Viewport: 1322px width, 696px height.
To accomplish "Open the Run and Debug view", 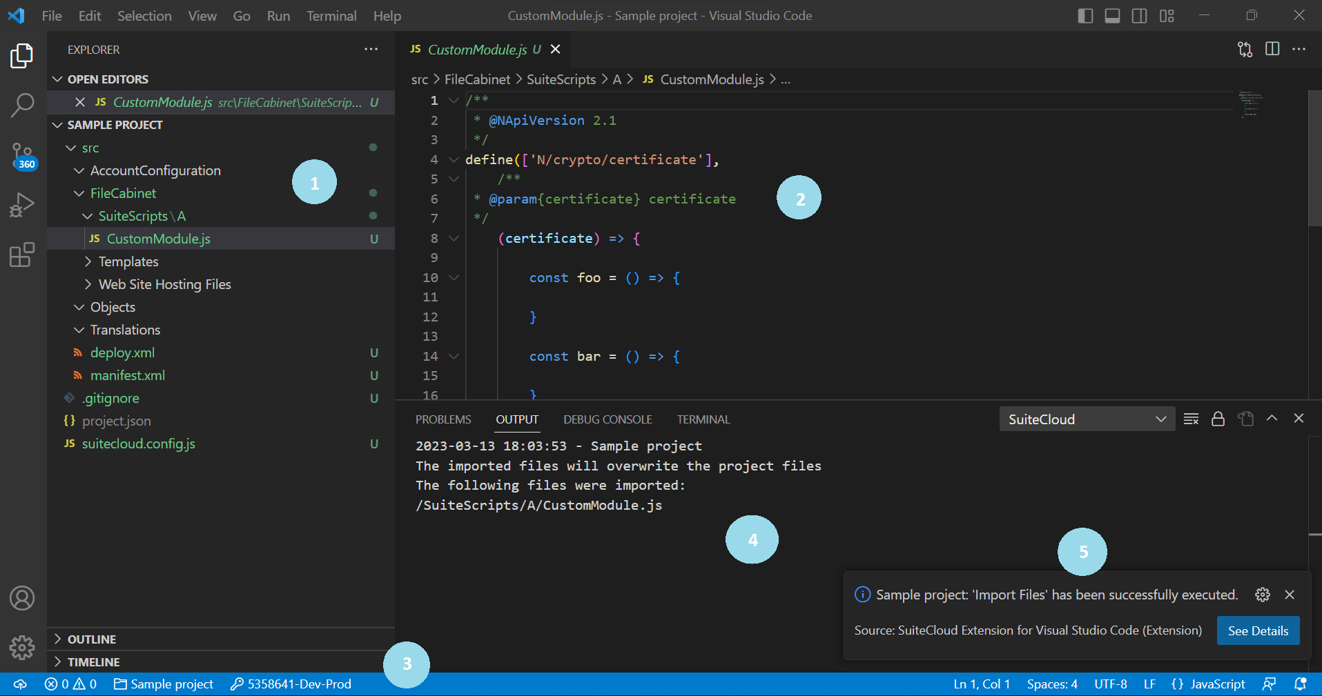I will (x=22, y=205).
